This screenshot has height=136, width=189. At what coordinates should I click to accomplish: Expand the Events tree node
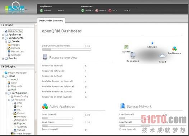(x=3, y=58)
